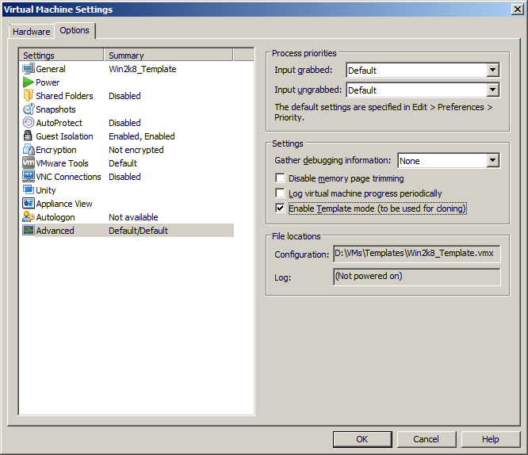Select the General settings computer icon
The width and height of the screenshot is (528, 455).
[29, 69]
